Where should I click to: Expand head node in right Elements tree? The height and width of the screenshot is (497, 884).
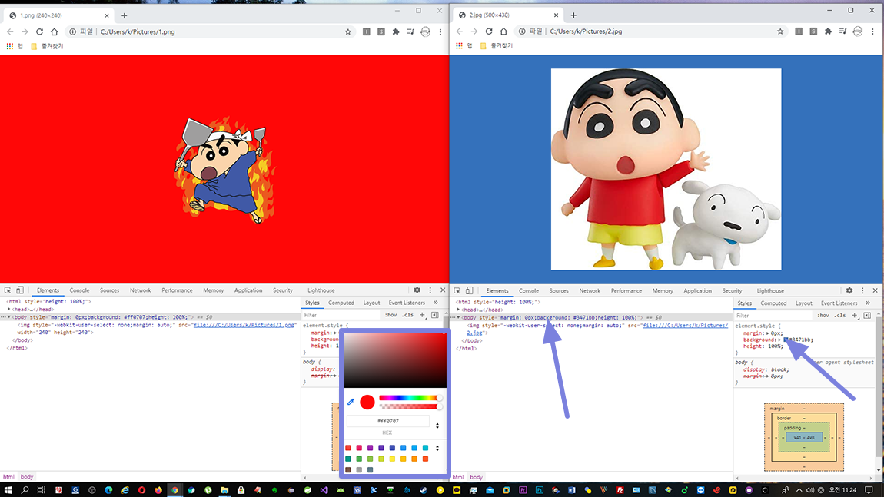(458, 310)
